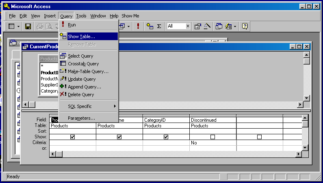This screenshot has width=323, height=183.
Task: Expand the Query Type dropdown arrow
Action: point(128,26)
